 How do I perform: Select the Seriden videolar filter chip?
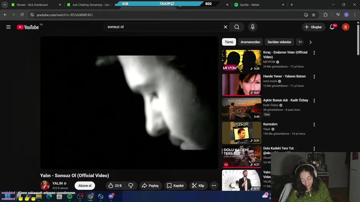tap(279, 42)
